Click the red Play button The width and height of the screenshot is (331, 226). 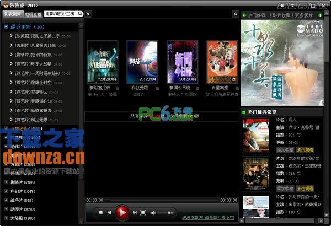tap(122, 212)
